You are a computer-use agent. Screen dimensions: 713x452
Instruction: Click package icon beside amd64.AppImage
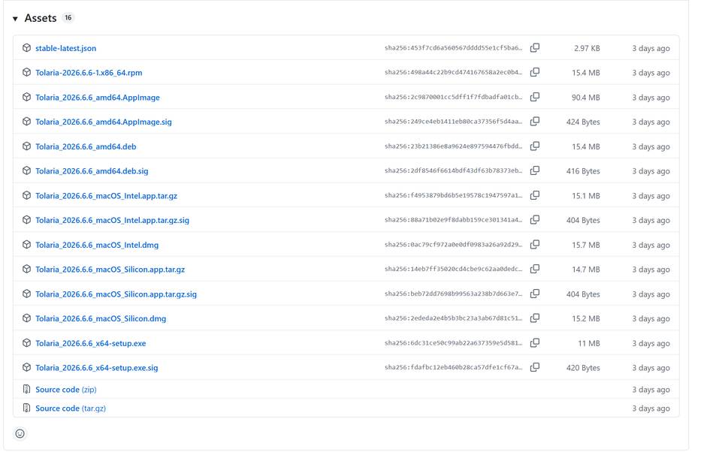click(x=27, y=97)
